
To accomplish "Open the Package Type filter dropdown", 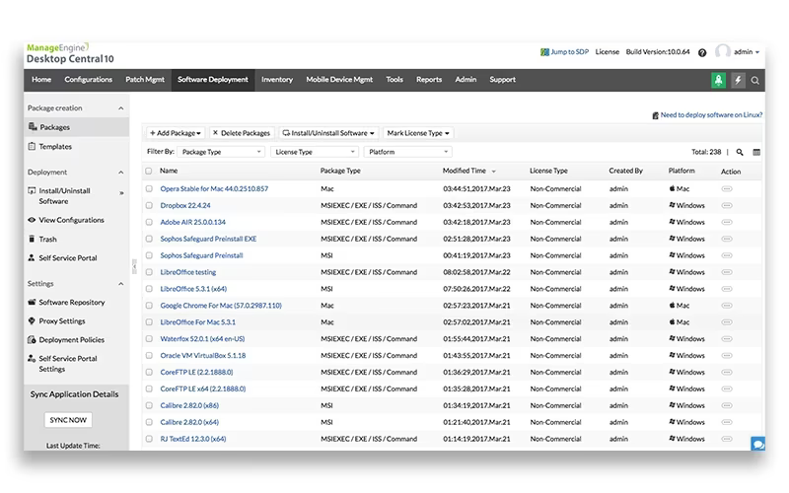I will [x=221, y=152].
